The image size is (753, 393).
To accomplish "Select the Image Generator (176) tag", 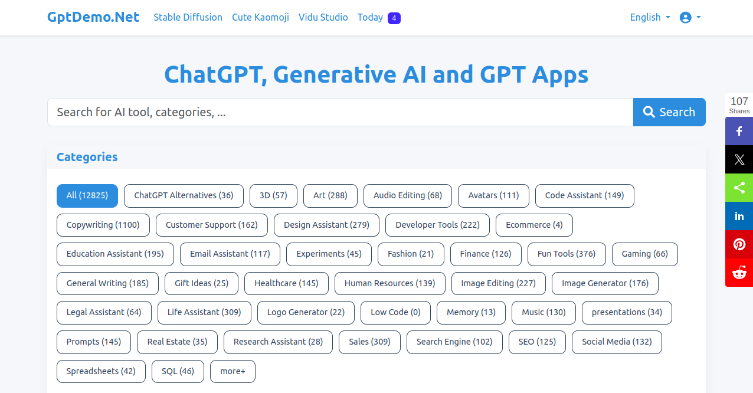I will pyautogui.click(x=605, y=283).
